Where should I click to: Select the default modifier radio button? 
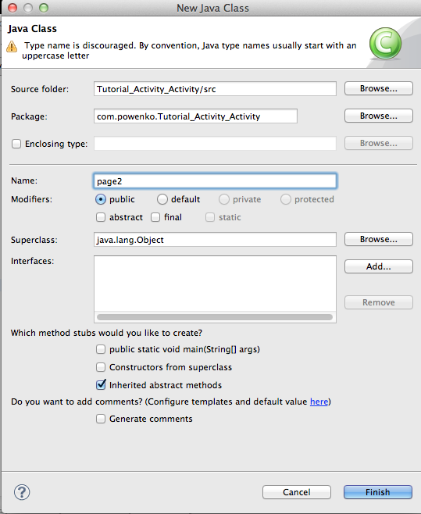pos(162,199)
